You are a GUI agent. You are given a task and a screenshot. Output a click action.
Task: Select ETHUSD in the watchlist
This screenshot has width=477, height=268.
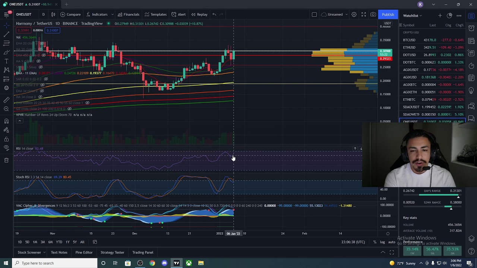pos(433,47)
